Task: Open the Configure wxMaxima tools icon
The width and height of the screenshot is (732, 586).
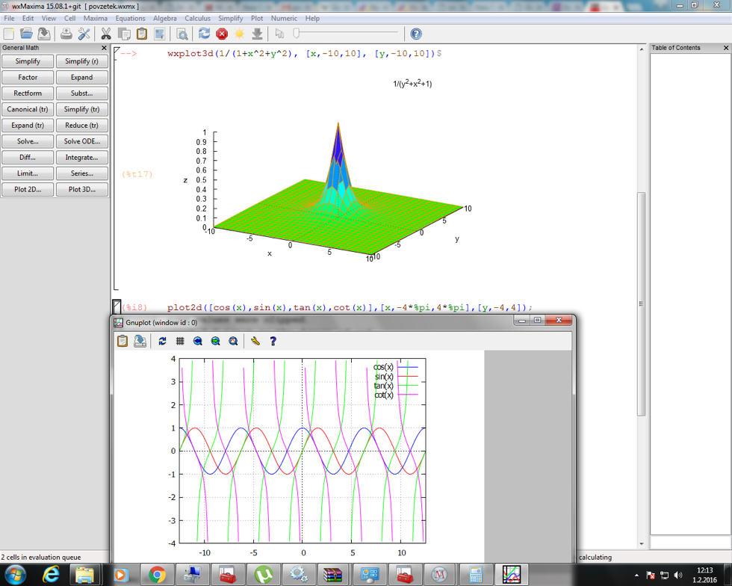Action: (x=84, y=34)
